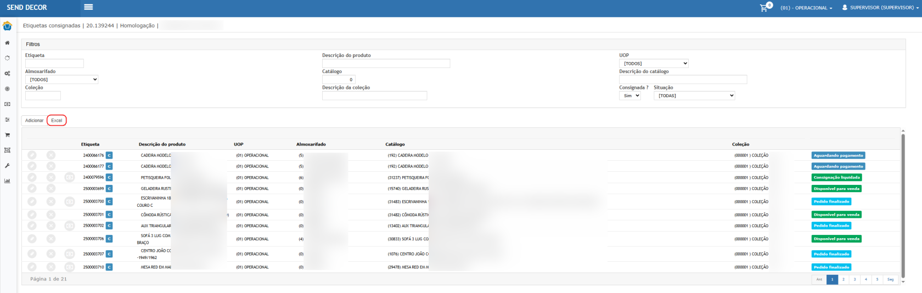
Task: Click the Almoxarifado column header
Action: (x=311, y=144)
